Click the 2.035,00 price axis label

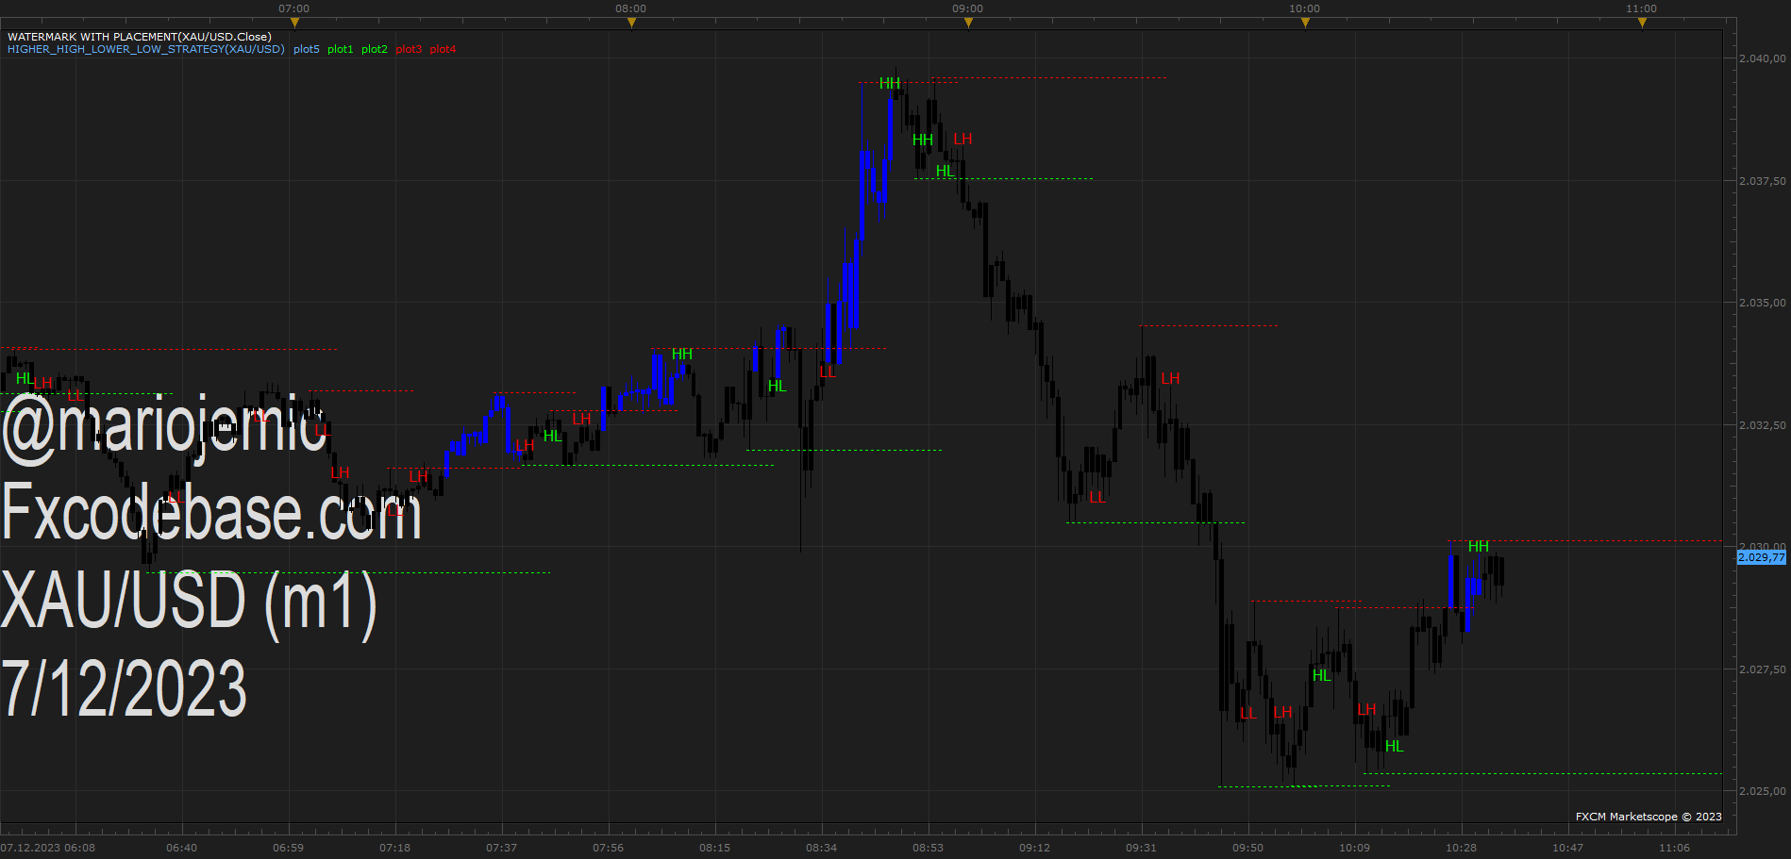1762,303
